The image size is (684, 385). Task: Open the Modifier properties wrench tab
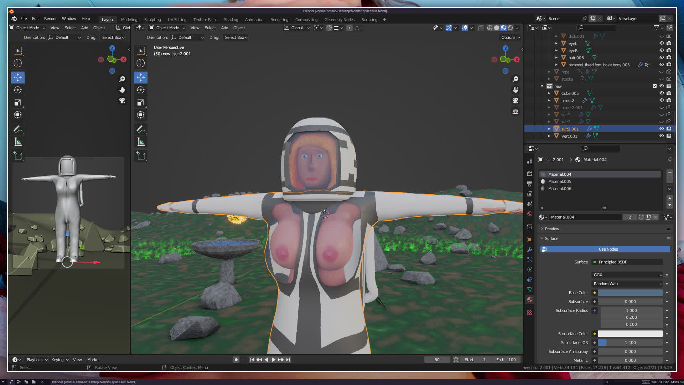point(530,250)
